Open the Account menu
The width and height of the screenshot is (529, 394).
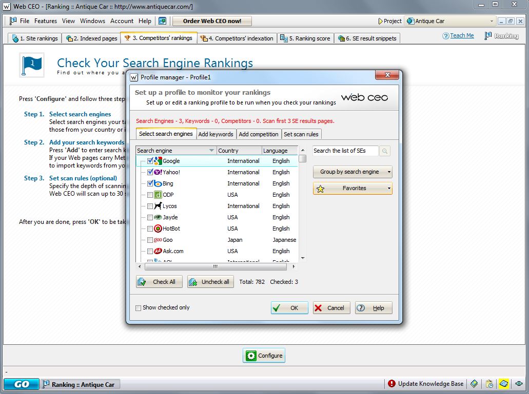[122, 21]
